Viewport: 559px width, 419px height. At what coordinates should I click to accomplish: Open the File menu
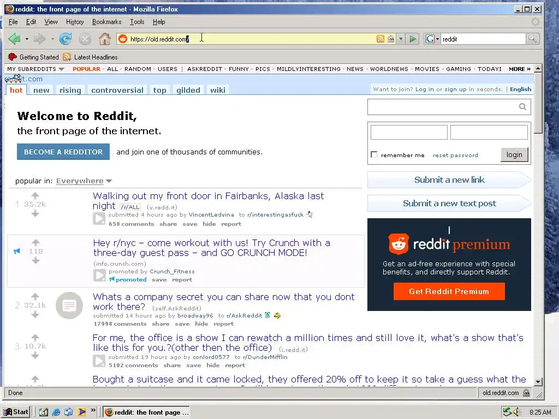tap(13, 22)
